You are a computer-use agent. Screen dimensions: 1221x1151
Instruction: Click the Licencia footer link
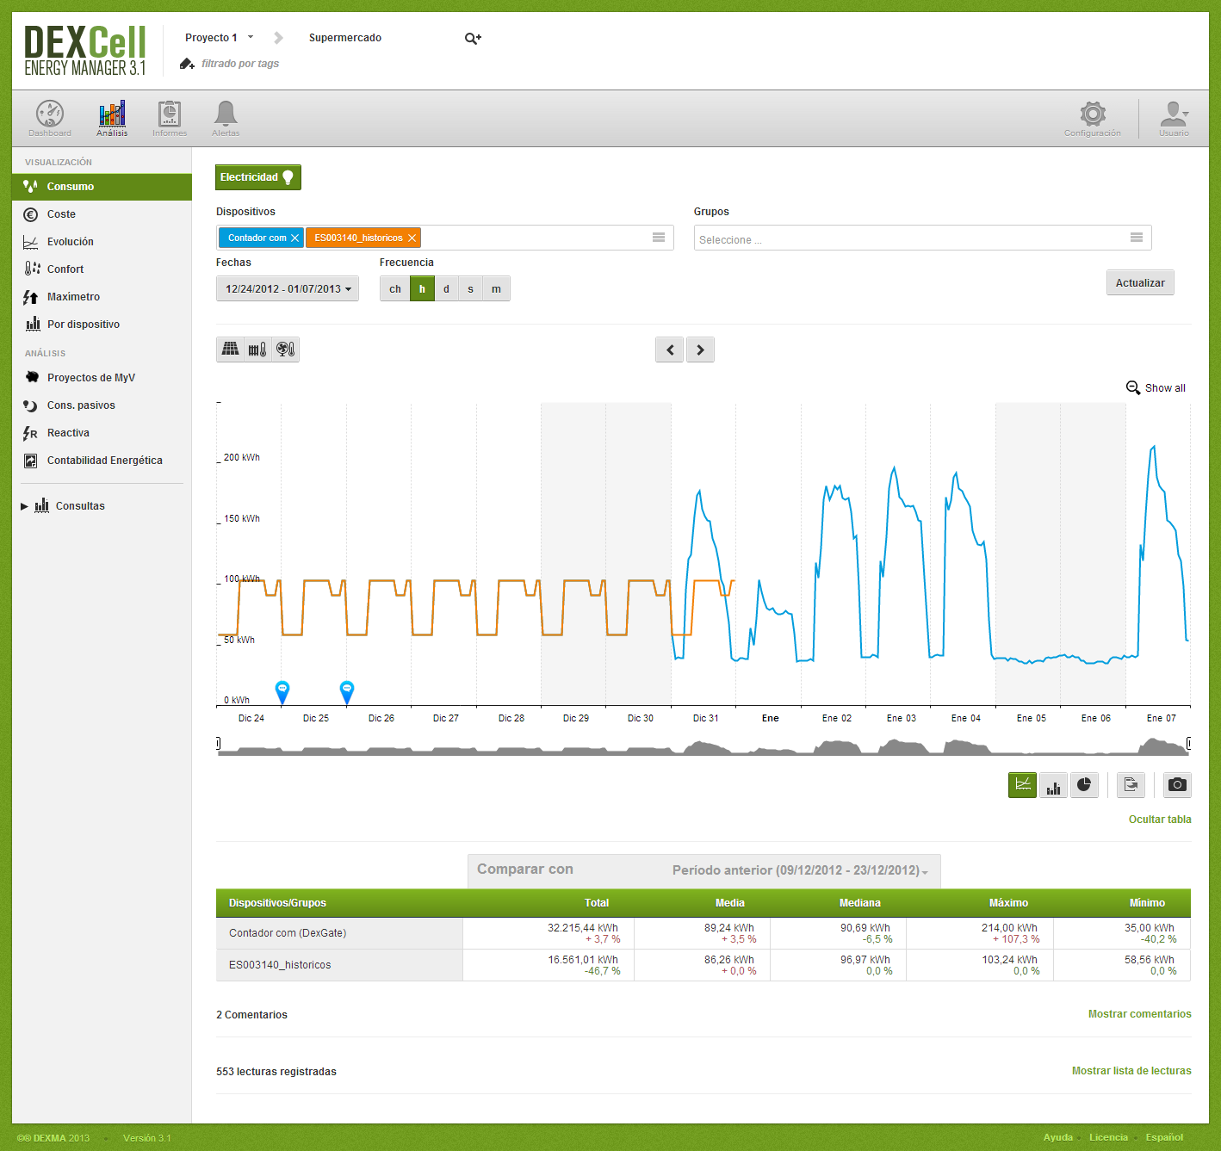point(1108,1137)
